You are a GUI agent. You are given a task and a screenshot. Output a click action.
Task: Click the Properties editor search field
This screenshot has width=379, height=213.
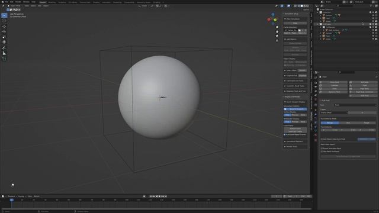(x=346, y=72)
